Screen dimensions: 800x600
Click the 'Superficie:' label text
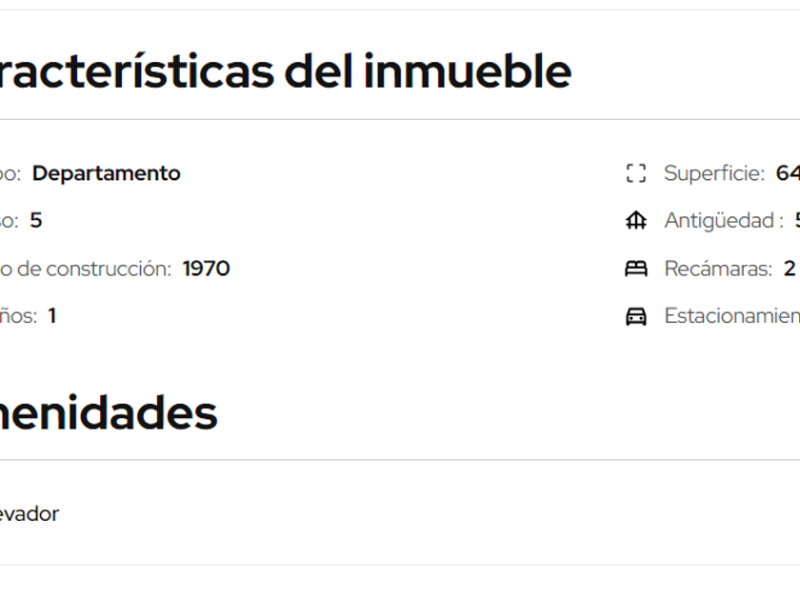tap(714, 173)
